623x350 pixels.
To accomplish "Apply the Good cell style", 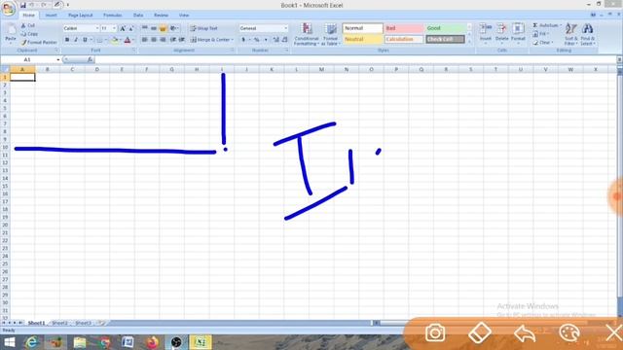I will 446,28.
